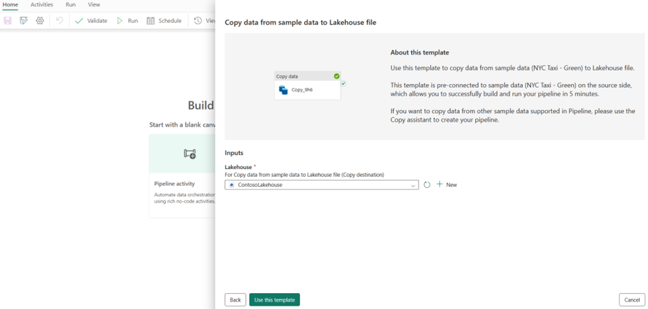Click the Save As icon with pencil
The width and height of the screenshot is (648, 309).
[23, 21]
